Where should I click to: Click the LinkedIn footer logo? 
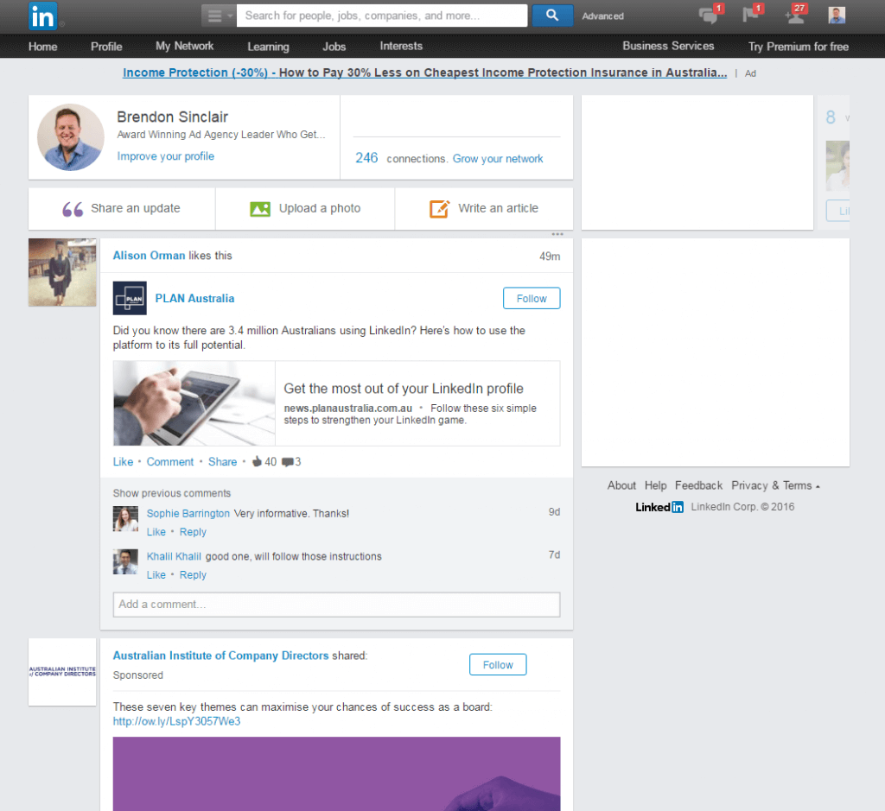coord(659,507)
